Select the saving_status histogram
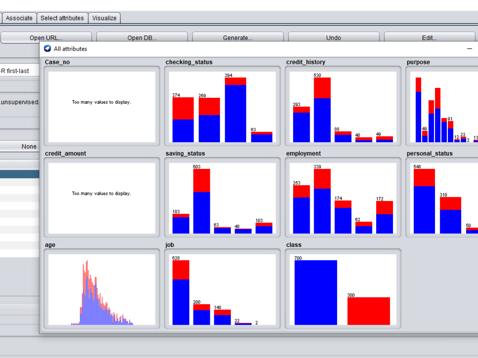This screenshot has width=478, height=358. coord(222,198)
